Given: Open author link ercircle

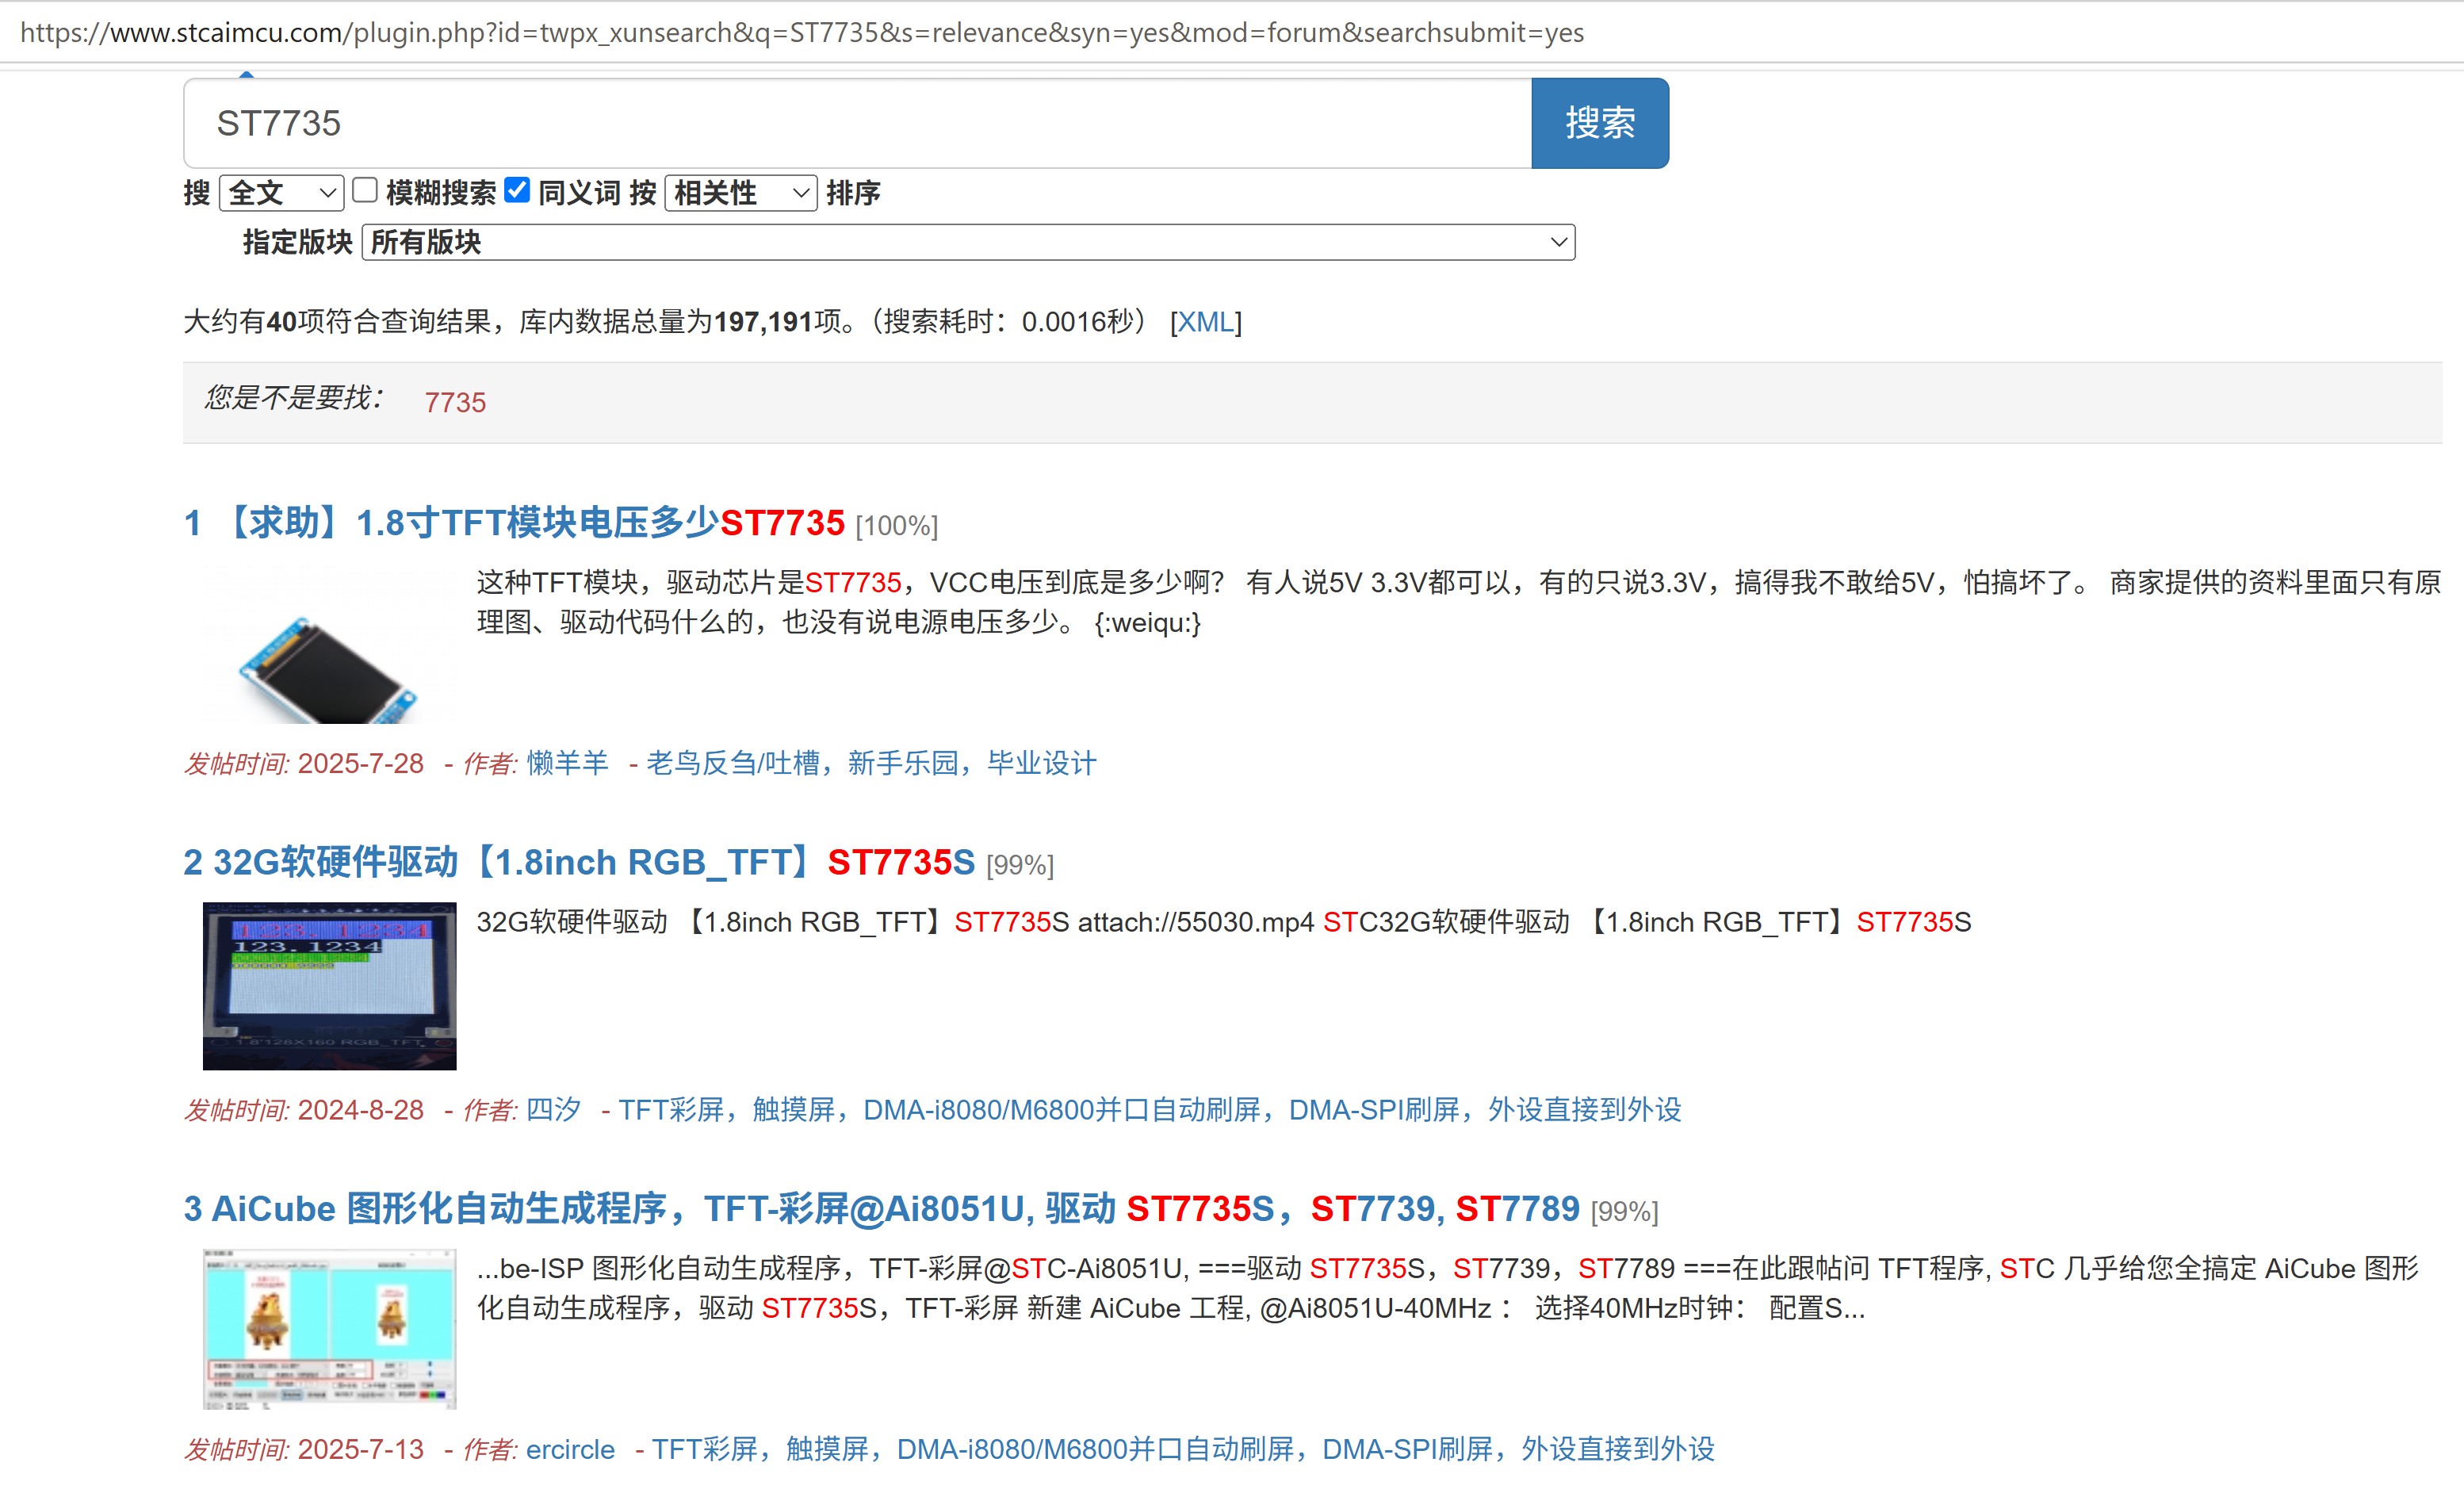Looking at the screenshot, I should pyautogui.click(x=570, y=1449).
